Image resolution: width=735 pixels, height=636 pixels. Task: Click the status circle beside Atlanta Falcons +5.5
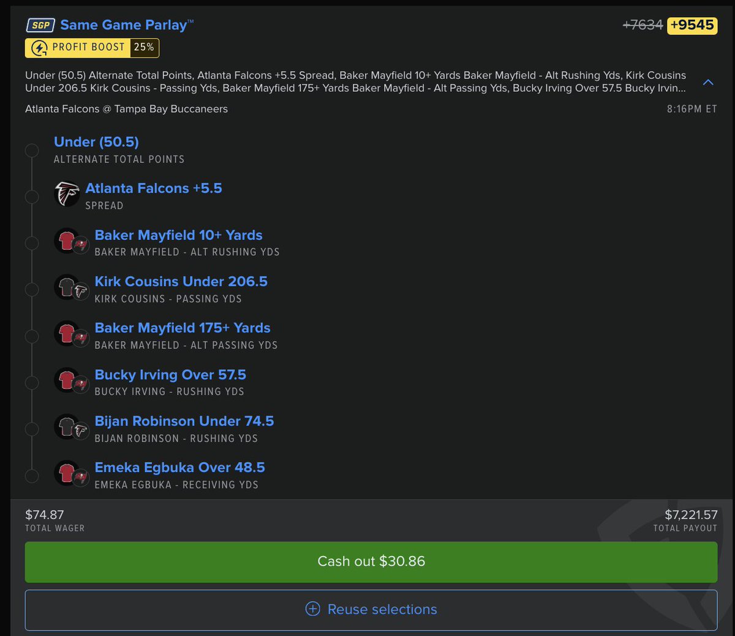(32, 196)
